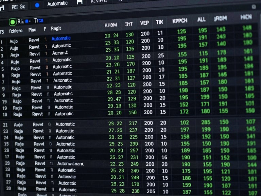This screenshot has height=196, width=261.
Task: Click the KHOM value 27.25
Action: [115, 130]
